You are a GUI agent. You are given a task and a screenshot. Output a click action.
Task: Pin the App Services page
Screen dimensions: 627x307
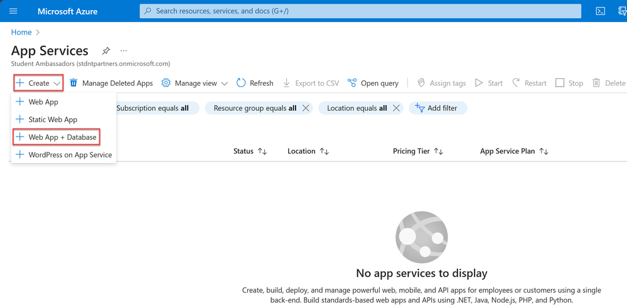[x=105, y=51]
